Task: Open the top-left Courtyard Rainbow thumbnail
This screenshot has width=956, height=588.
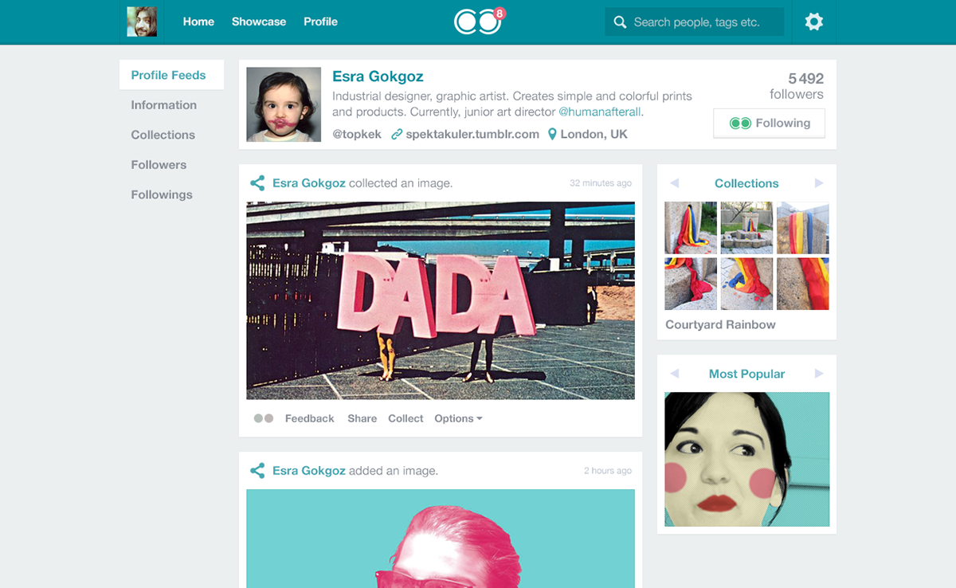Action: (691, 228)
